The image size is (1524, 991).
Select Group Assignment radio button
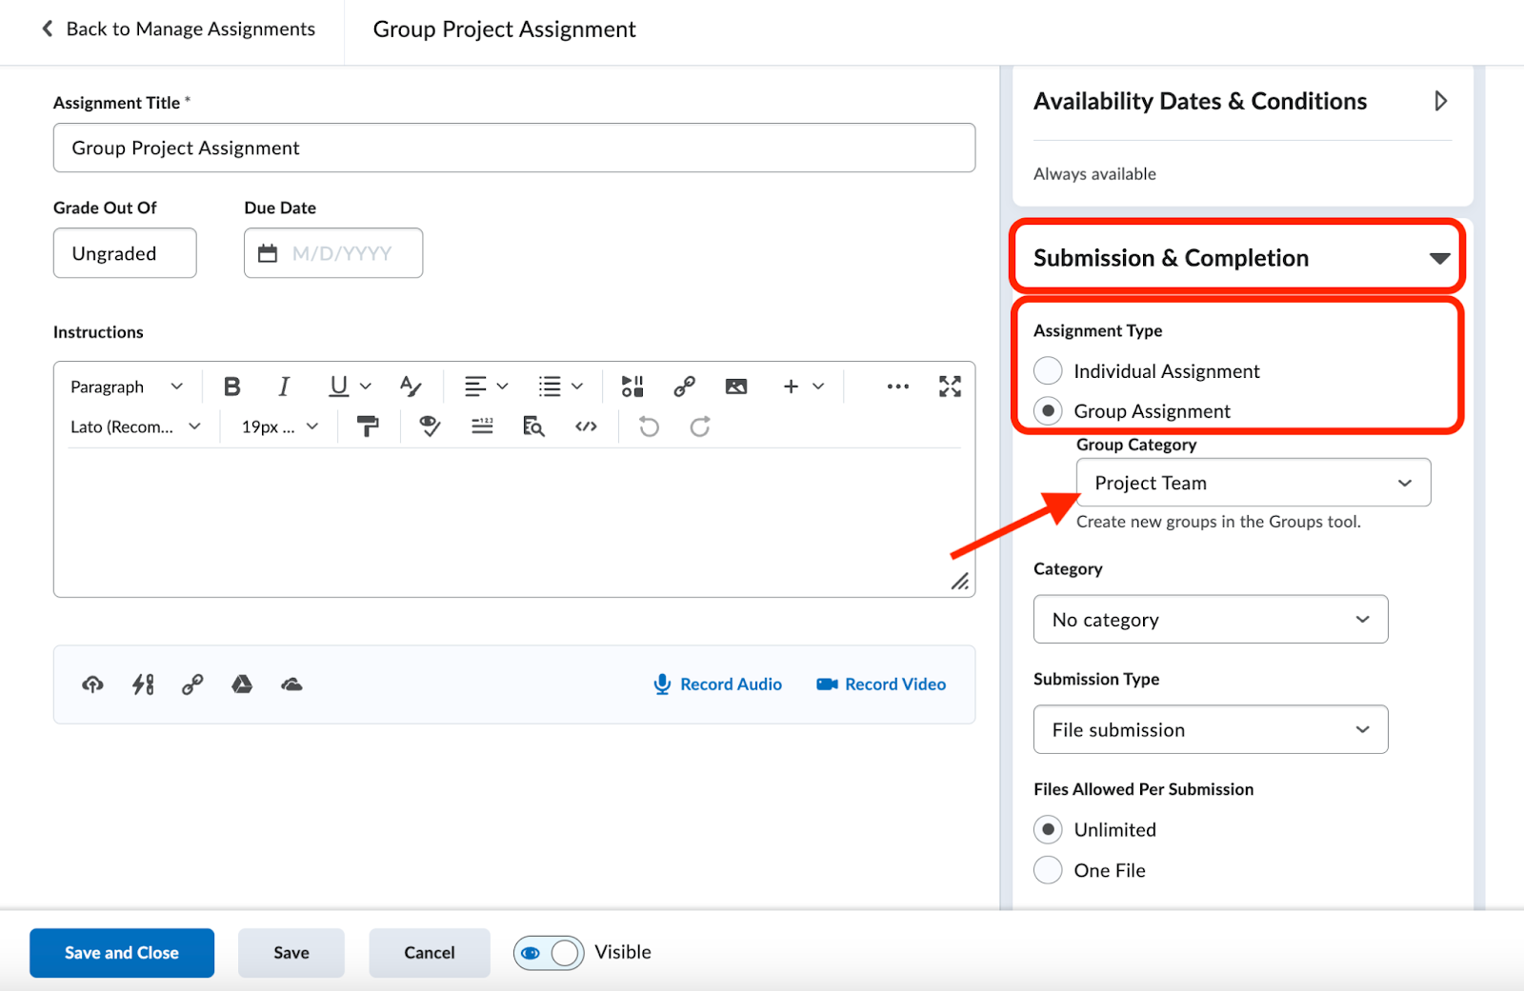click(1048, 411)
